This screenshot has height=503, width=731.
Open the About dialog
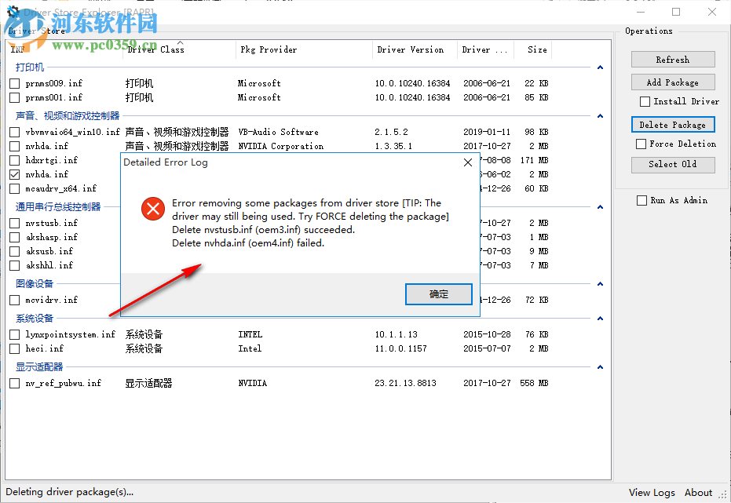click(698, 492)
